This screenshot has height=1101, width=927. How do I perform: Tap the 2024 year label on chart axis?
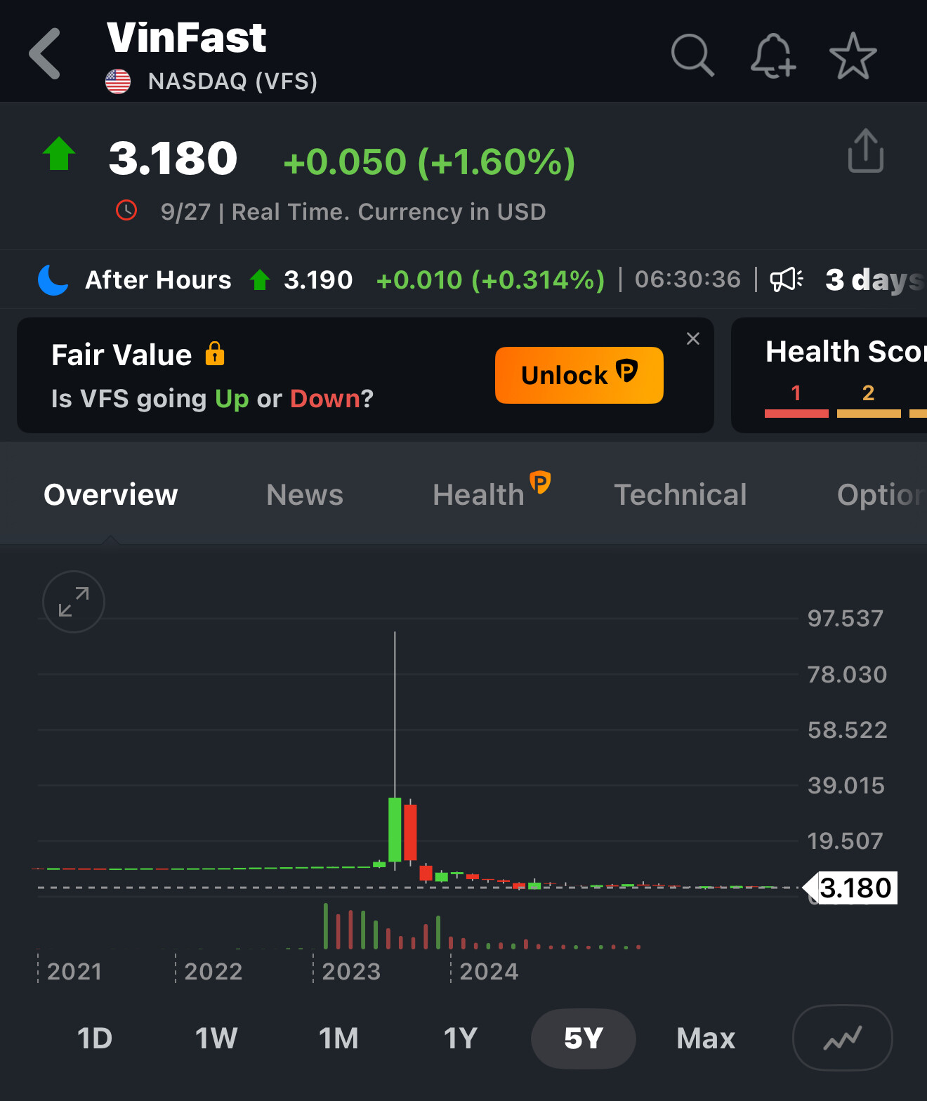coord(489,971)
